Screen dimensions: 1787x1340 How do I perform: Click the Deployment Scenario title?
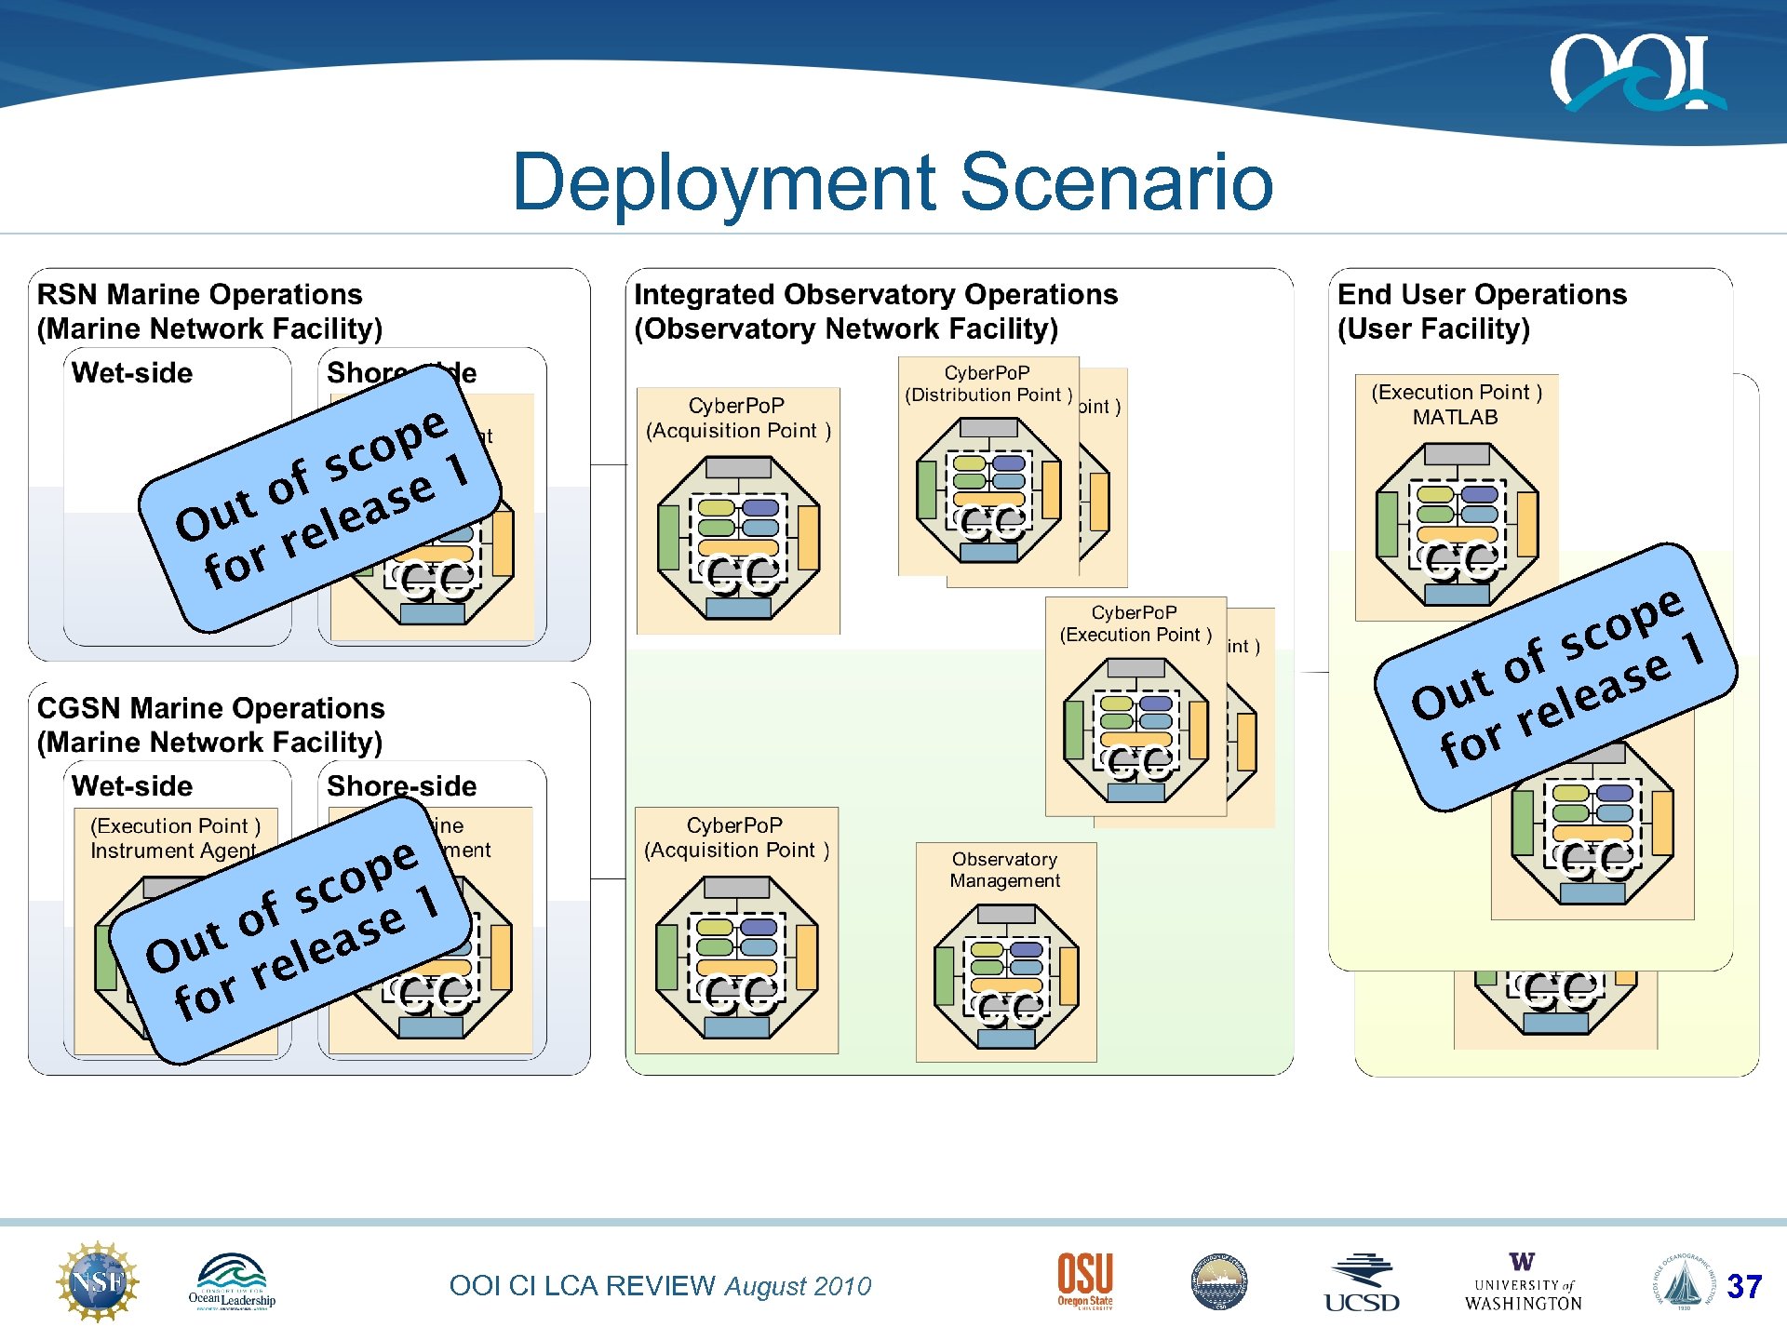tap(893, 181)
